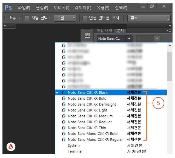Click OpenType icon beside Noto Sans CJK KR Thin

pyautogui.click(x=64, y=128)
